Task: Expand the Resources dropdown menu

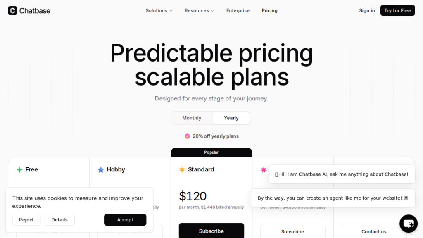Action: [199, 11]
